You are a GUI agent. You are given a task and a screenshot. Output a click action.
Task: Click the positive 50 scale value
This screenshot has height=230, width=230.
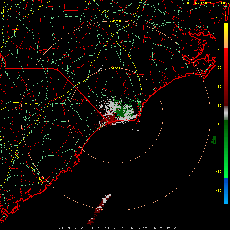pos(220,68)
